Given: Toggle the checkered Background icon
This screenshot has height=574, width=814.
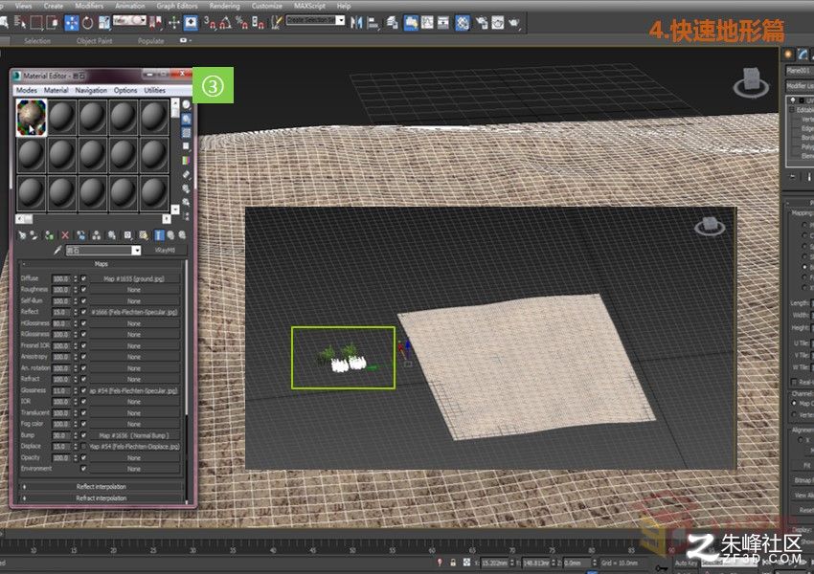Looking at the screenshot, I should 187,133.
